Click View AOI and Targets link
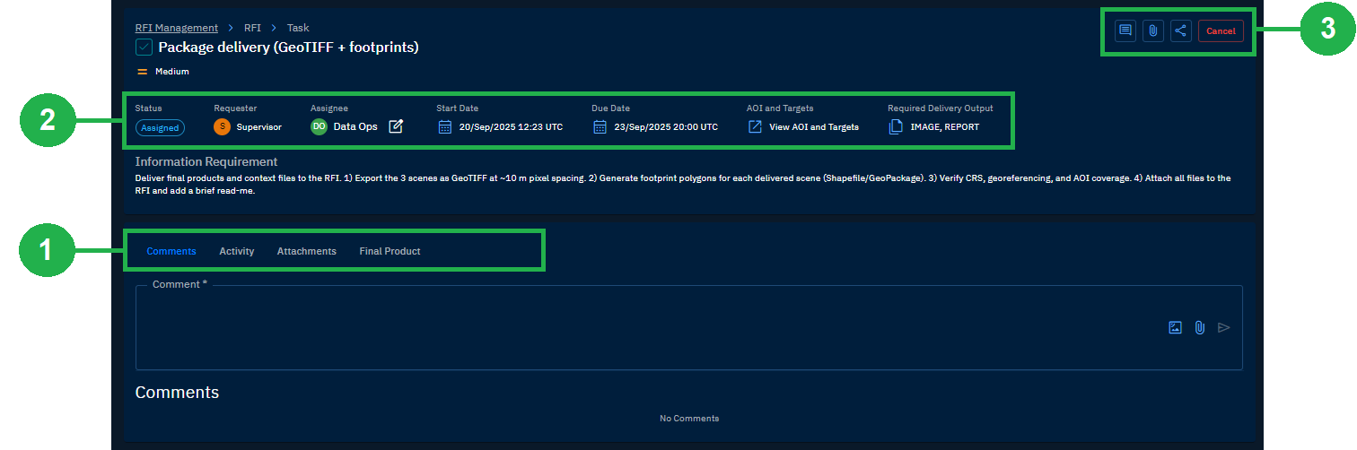The image size is (1357, 450). click(813, 127)
